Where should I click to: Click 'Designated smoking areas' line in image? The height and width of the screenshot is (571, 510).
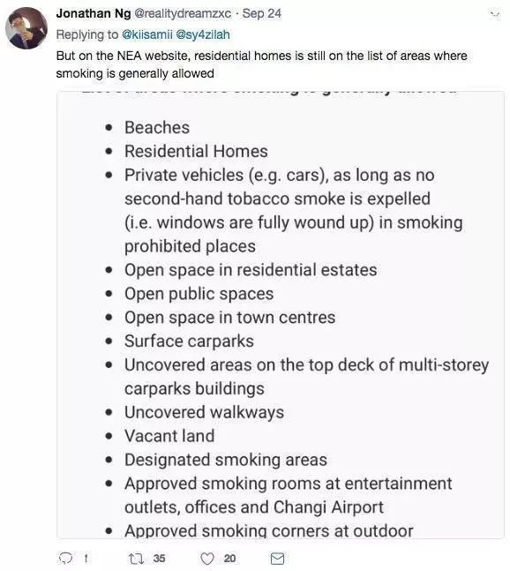(x=226, y=460)
